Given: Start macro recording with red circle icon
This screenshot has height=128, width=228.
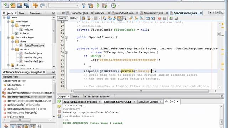Looking at the screenshot, I should [160, 18].
